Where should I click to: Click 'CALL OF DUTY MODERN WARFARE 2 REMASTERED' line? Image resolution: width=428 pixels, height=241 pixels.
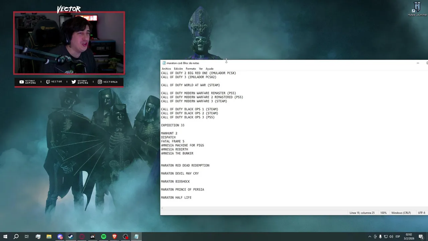(202, 97)
